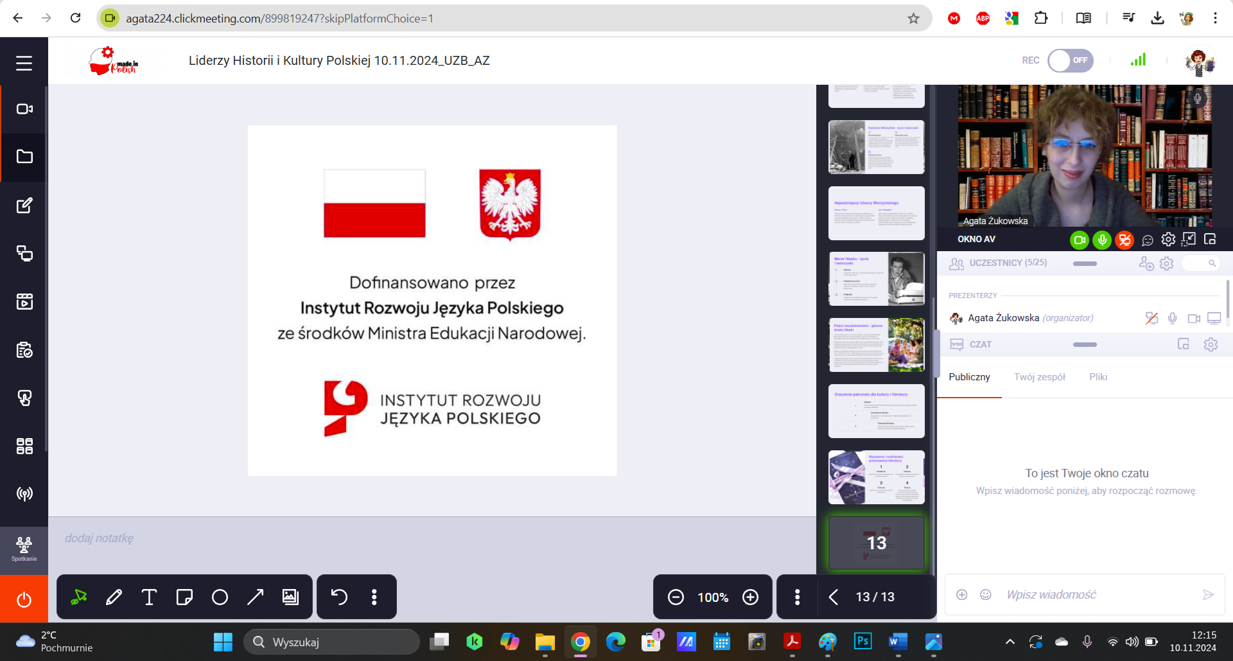Image resolution: width=1233 pixels, height=661 pixels.
Task: Open participants settings gear
Action: coord(1167,263)
